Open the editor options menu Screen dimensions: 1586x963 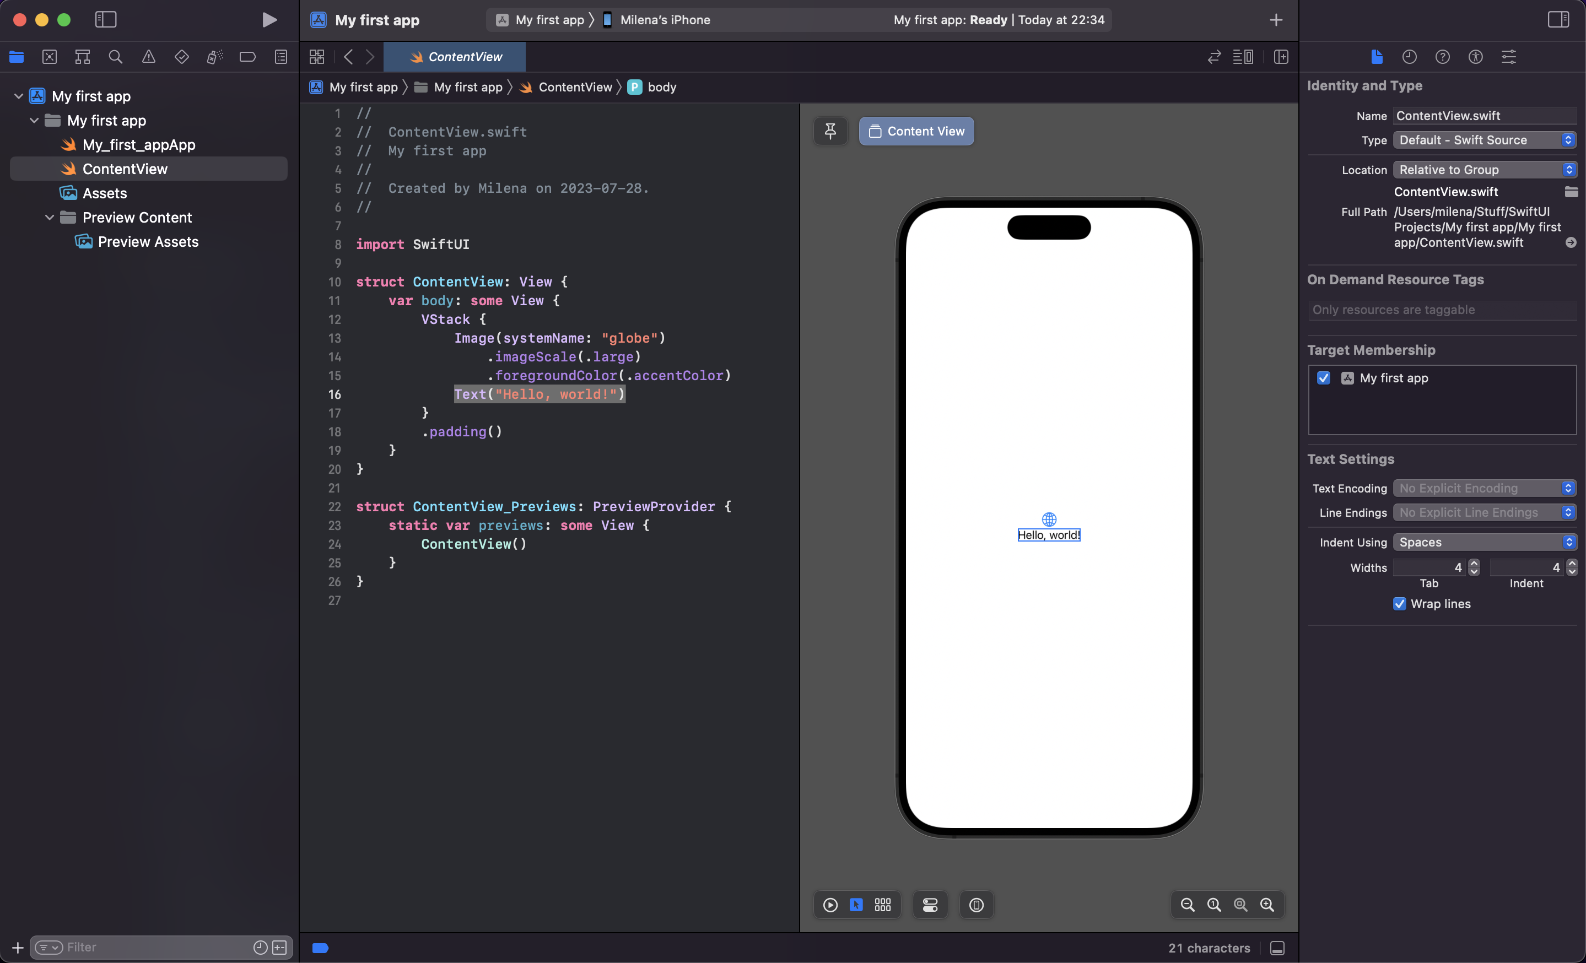tap(1243, 57)
